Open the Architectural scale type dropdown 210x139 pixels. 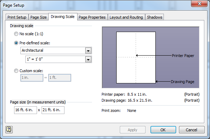coord(56,51)
